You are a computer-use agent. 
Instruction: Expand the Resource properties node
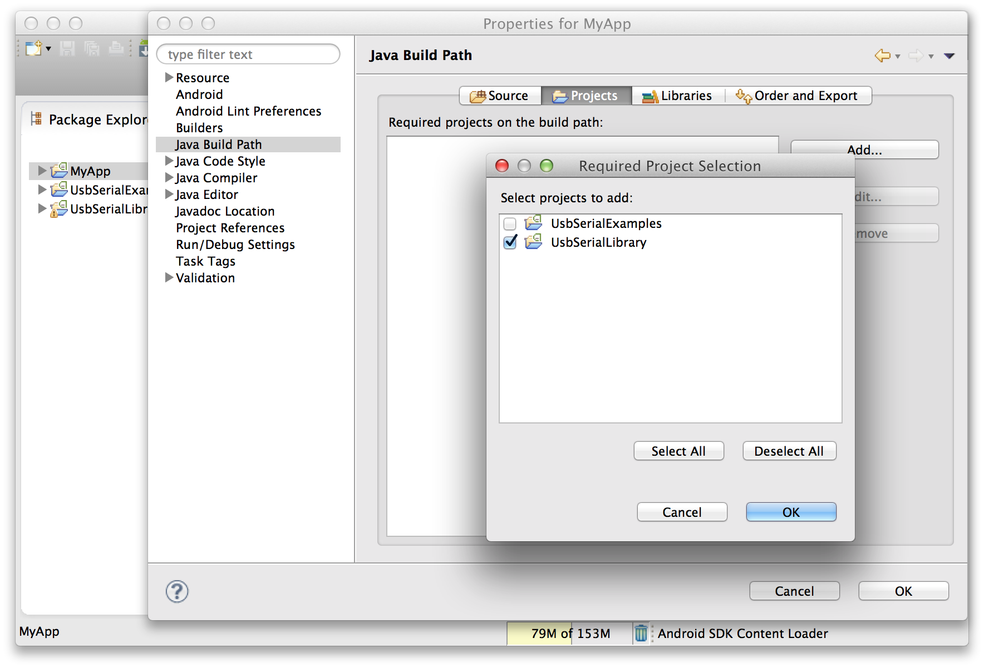[169, 77]
